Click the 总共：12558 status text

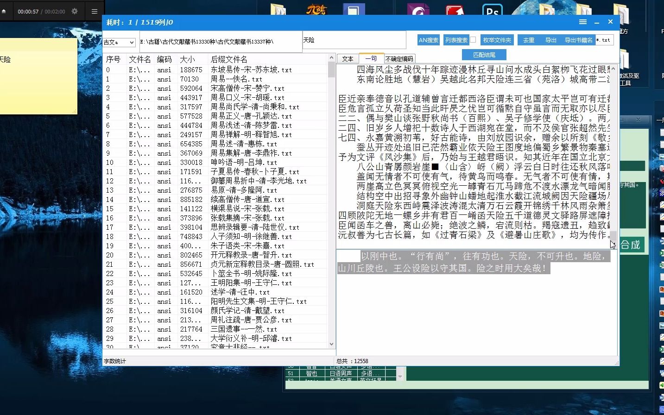pyautogui.click(x=352, y=361)
